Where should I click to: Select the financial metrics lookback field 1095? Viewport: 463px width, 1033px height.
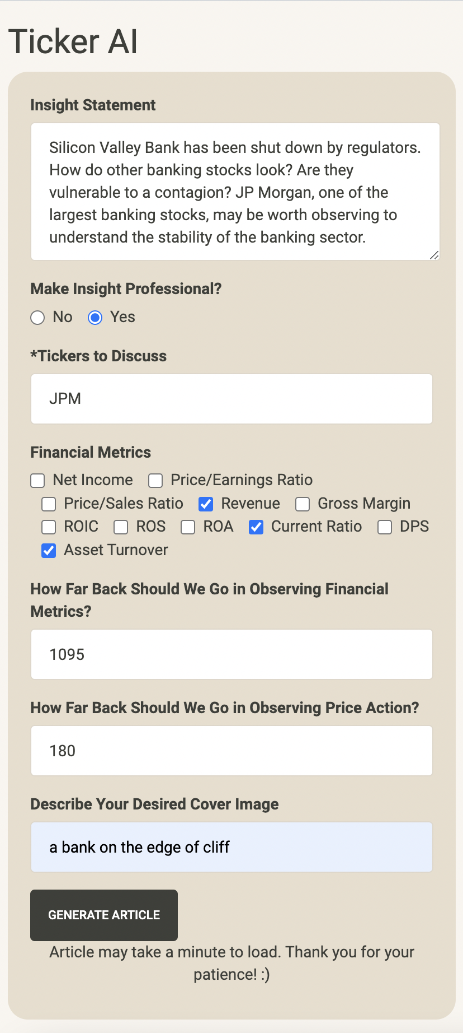pyautogui.click(x=232, y=654)
